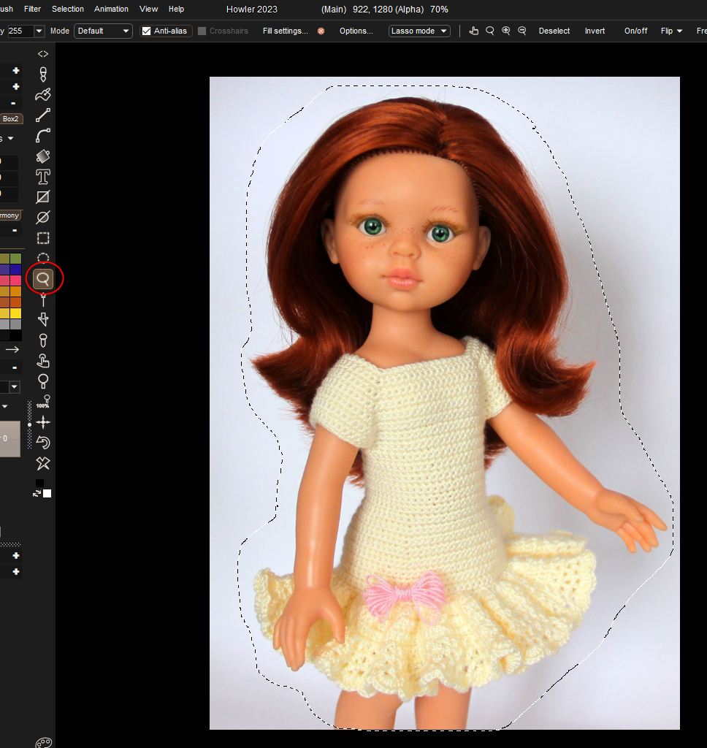Click the zoom in magnifier icon
The height and width of the screenshot is (748, 707).
[506, 31]
